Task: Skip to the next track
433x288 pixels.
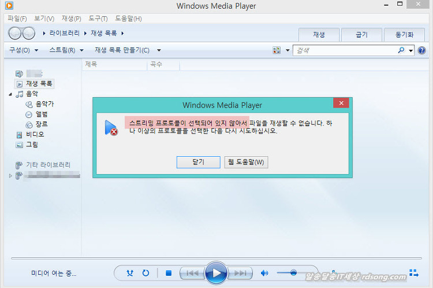Action: pos(240,273)
